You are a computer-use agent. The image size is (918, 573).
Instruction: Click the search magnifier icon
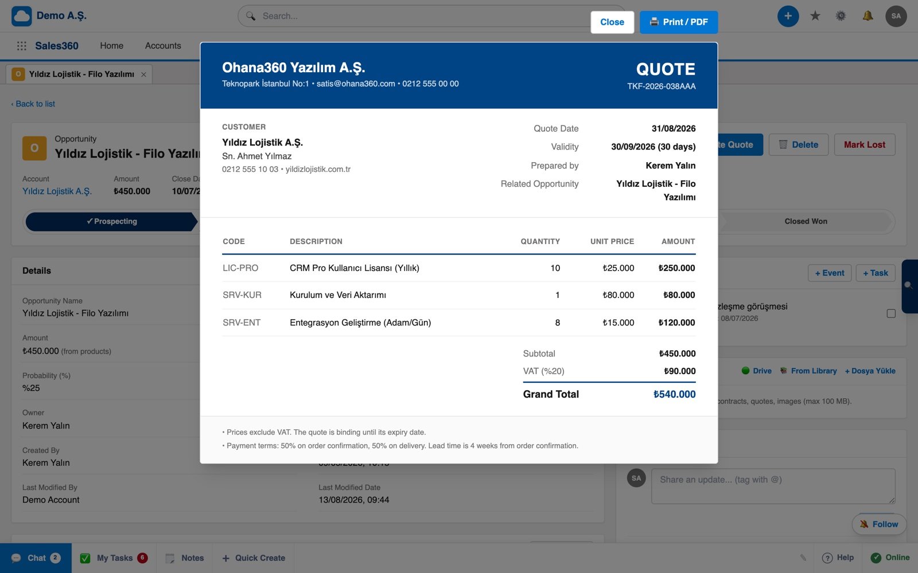point(251,16)
